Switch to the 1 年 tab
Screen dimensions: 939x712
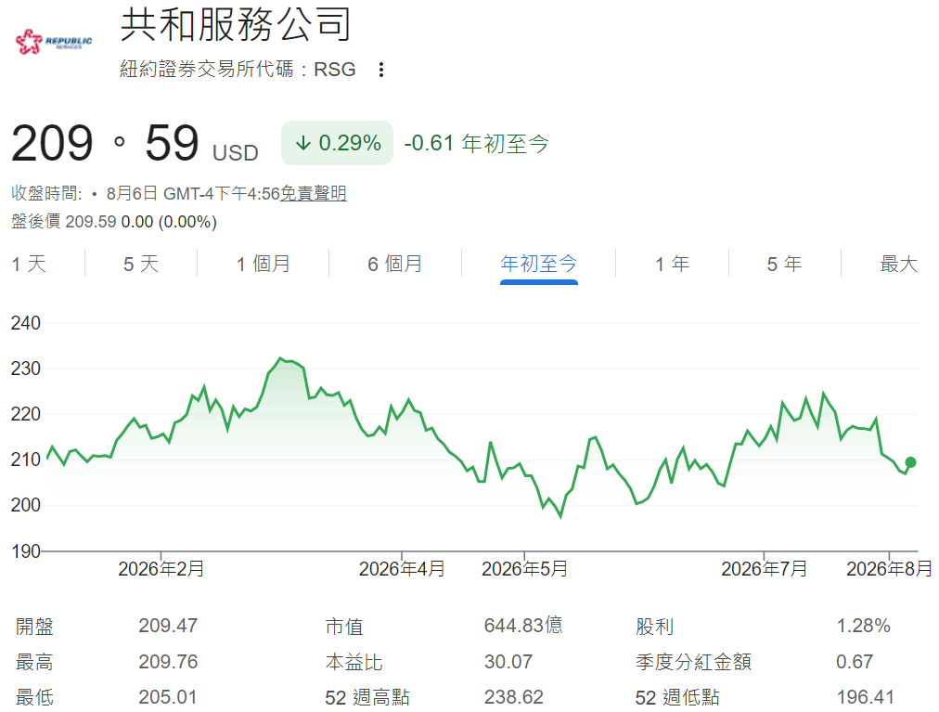pos(672,264)
